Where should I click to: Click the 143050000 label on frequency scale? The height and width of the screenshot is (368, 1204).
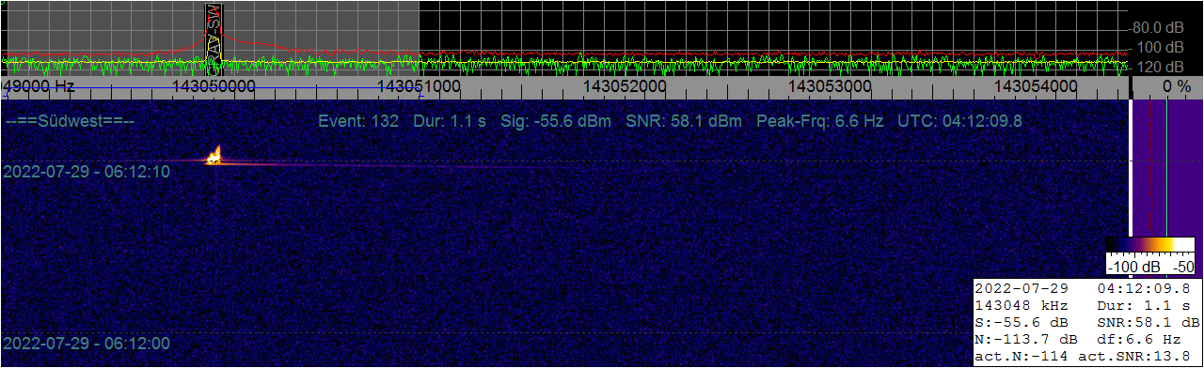[214, 86]
